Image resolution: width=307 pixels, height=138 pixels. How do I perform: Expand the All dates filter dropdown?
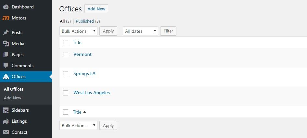(140, 31)
